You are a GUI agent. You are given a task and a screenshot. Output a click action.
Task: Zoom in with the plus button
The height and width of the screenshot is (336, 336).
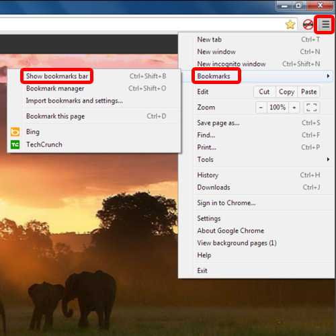click(x=294, y=108)
